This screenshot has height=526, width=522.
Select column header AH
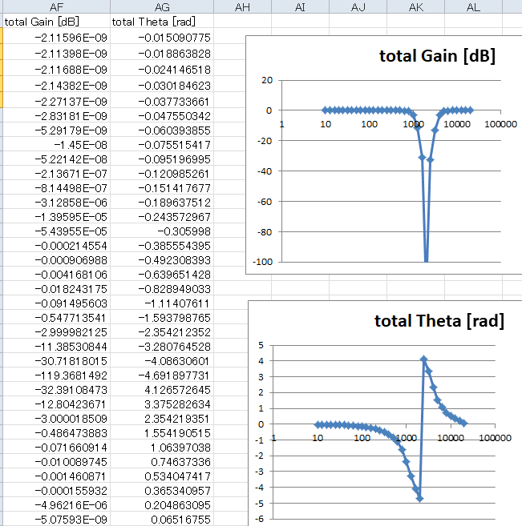pyautogui.click(x=242, y=6)
